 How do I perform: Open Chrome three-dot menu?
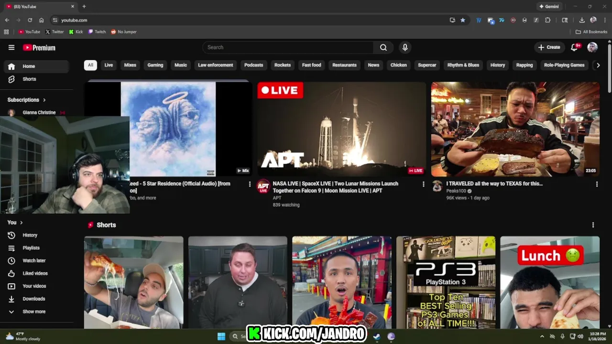click(605, 20)
